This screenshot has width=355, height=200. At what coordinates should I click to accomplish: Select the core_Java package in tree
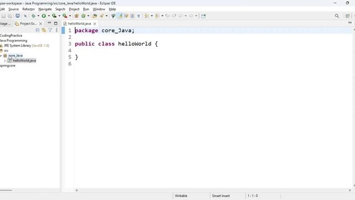16,56
